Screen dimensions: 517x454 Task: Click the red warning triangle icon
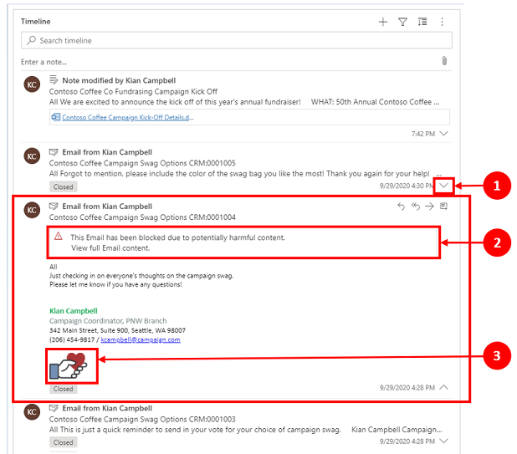click(x=59, y=236)
